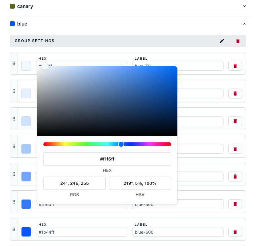Click the color picker's white selection handle

(45, 66)
